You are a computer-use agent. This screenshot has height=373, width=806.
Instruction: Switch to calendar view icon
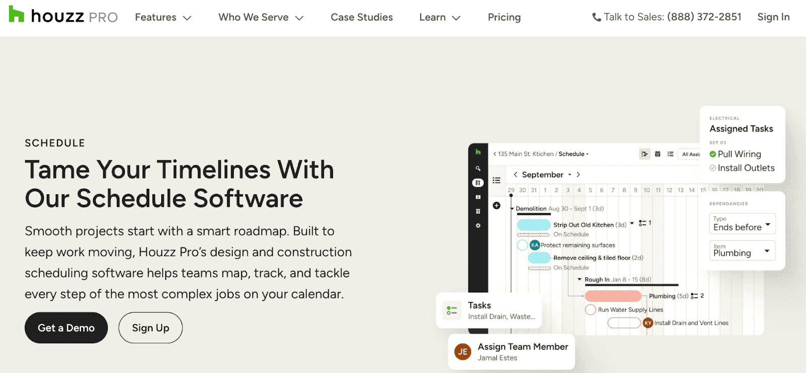pos(657,154)
